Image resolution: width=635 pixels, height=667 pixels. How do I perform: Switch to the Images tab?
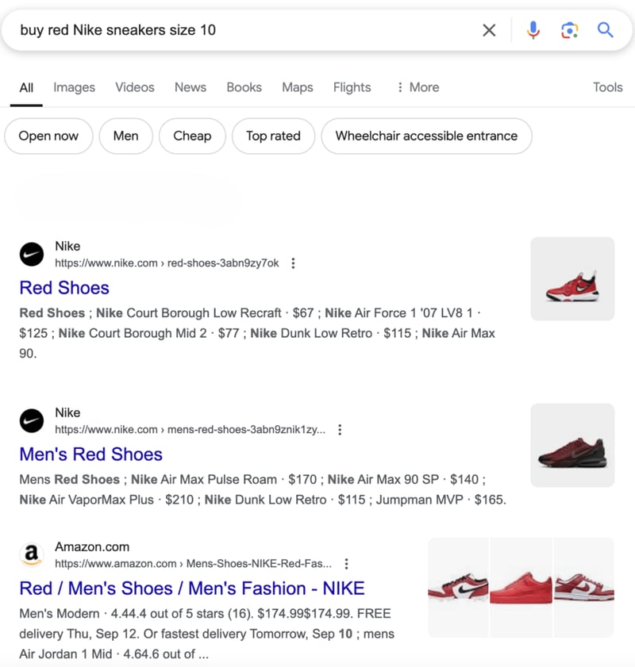74,87
